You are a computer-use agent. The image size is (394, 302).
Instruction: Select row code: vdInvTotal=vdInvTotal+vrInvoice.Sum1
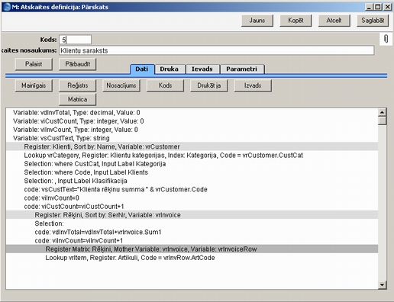[192, 232]
